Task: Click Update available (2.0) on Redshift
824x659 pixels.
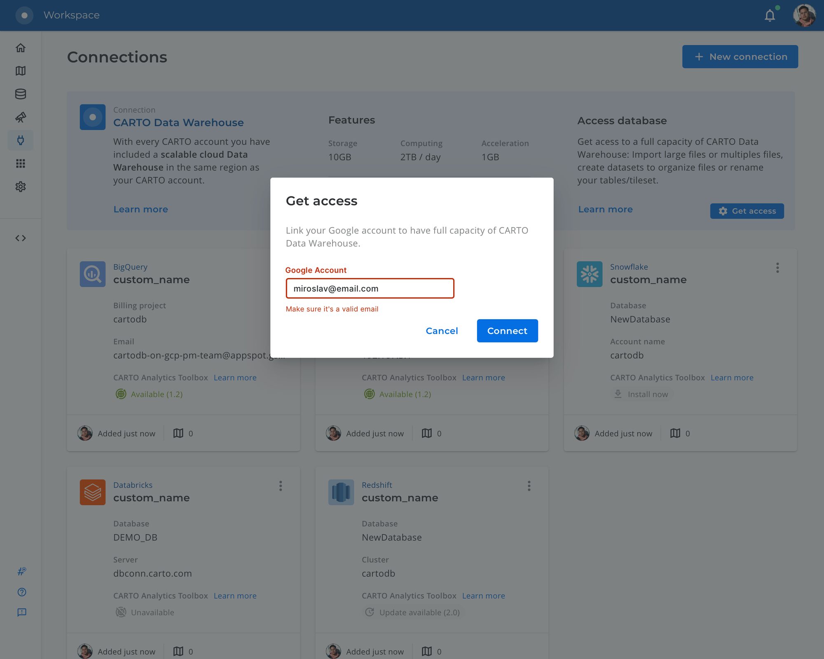Action: click(413, 612)
